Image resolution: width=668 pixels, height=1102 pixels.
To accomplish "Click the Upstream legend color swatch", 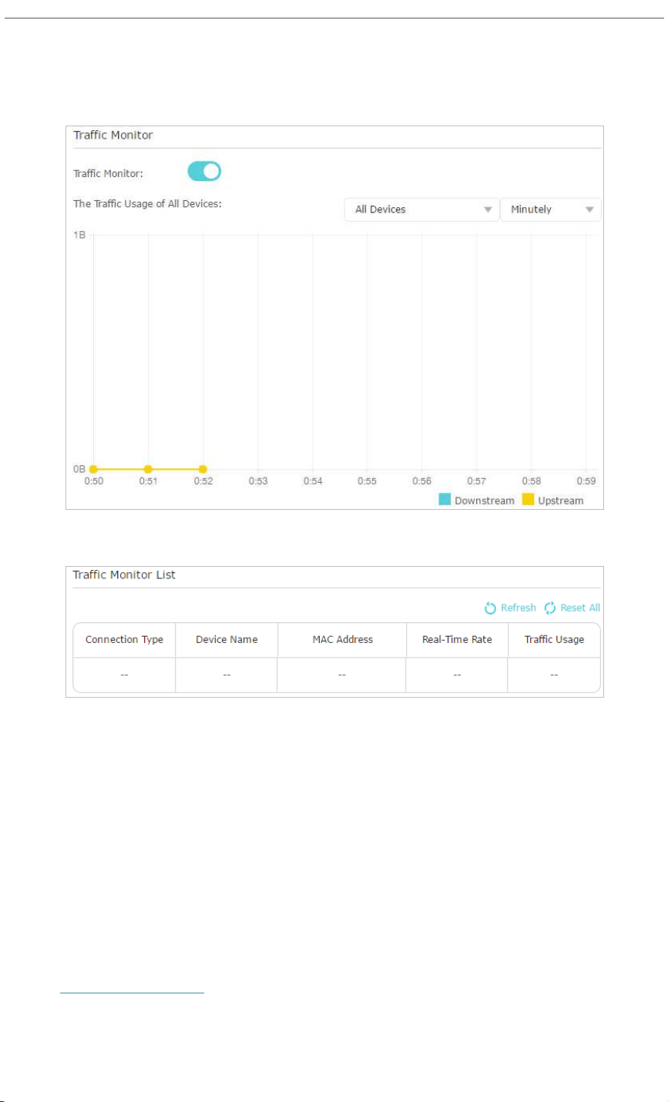I will coord(528,500).
